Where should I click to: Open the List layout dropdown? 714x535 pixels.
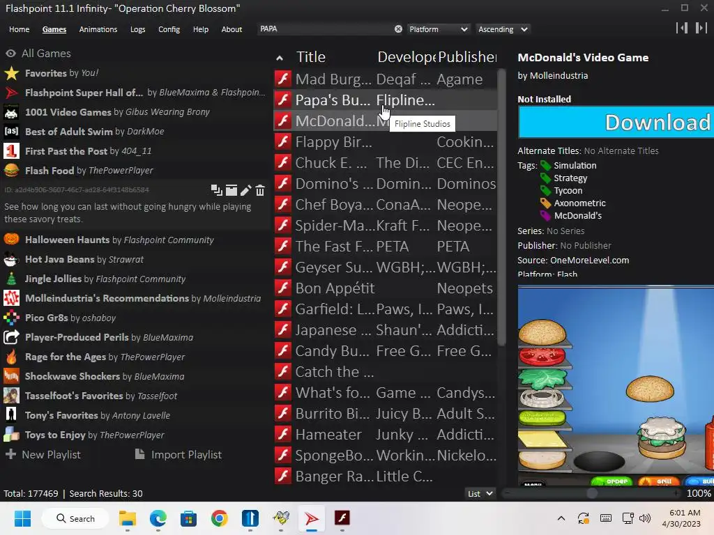tap(480, 494)
